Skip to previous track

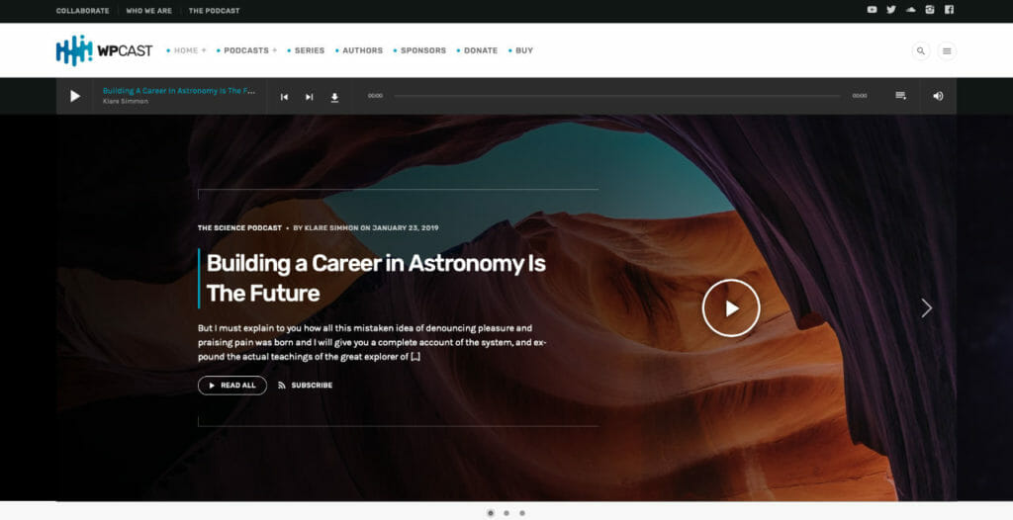click(284, 97)
